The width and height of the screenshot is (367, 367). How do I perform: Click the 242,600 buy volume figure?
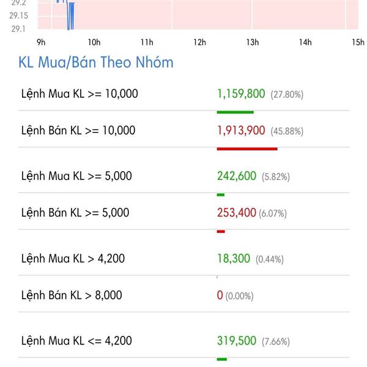coord(237,176)
